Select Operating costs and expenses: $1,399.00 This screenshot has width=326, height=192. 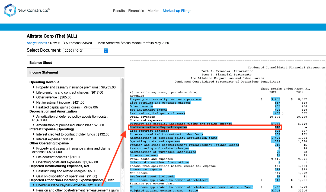67,162
